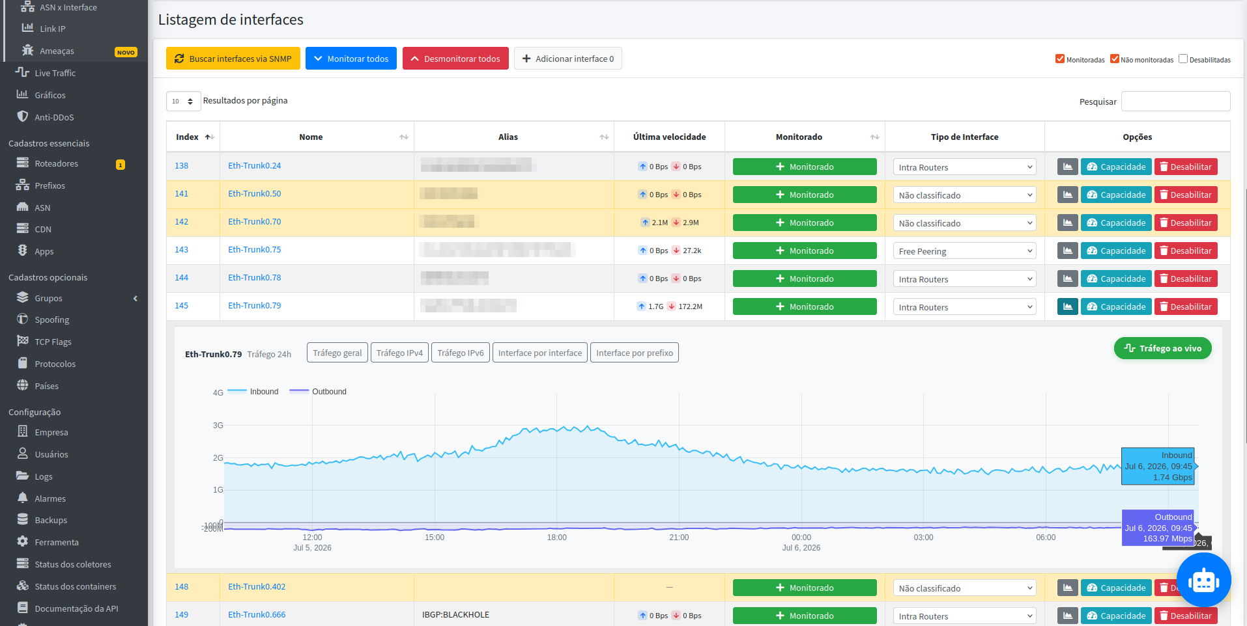The width and height of the screenshot is (1247, 626).
Task: Open the ASN x Interface sidebar item
Action: click(x=68, y=8)
